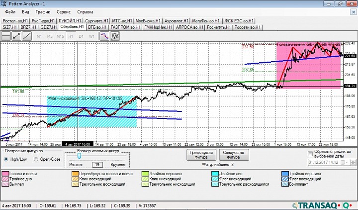Select the diagonal trend line tool
Viewport: 358px width, 210px height.
(27, 36)
